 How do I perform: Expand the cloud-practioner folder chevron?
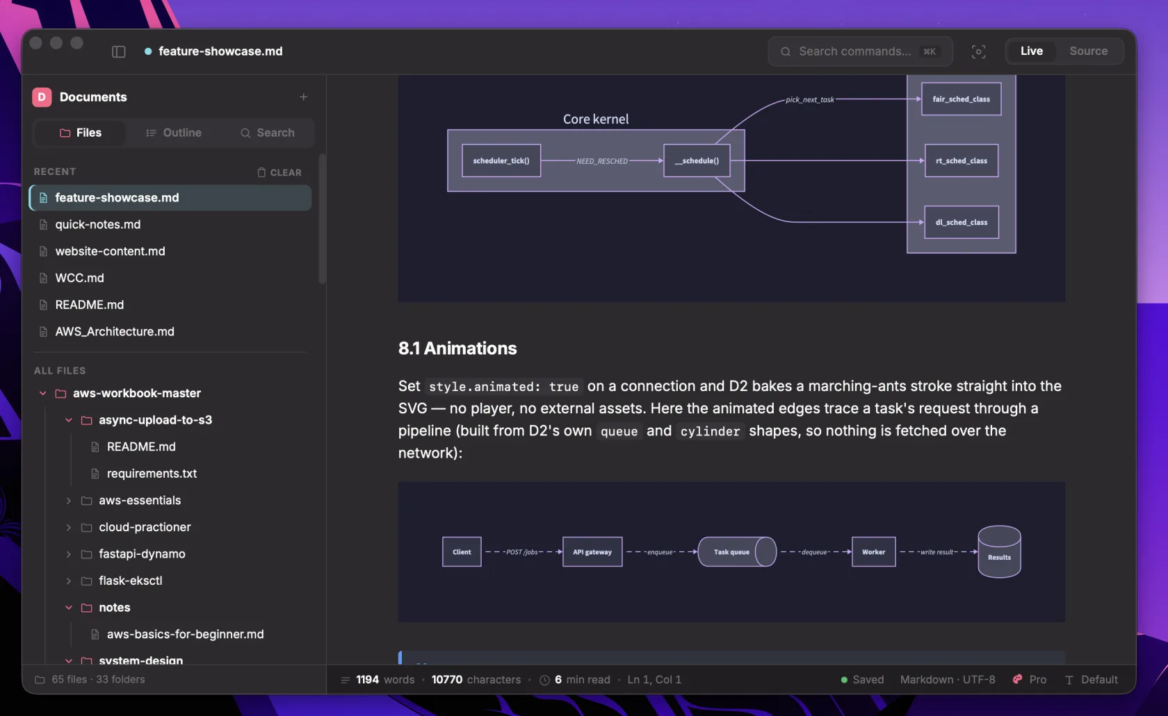click(x=69, y=528)
